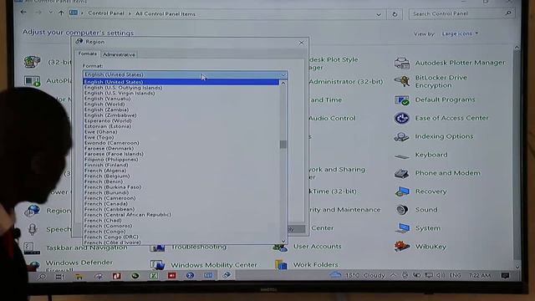The width and height of the screenshot is (535, 301).
Task: Open notification center icon
Action: (x=505, y=275)
